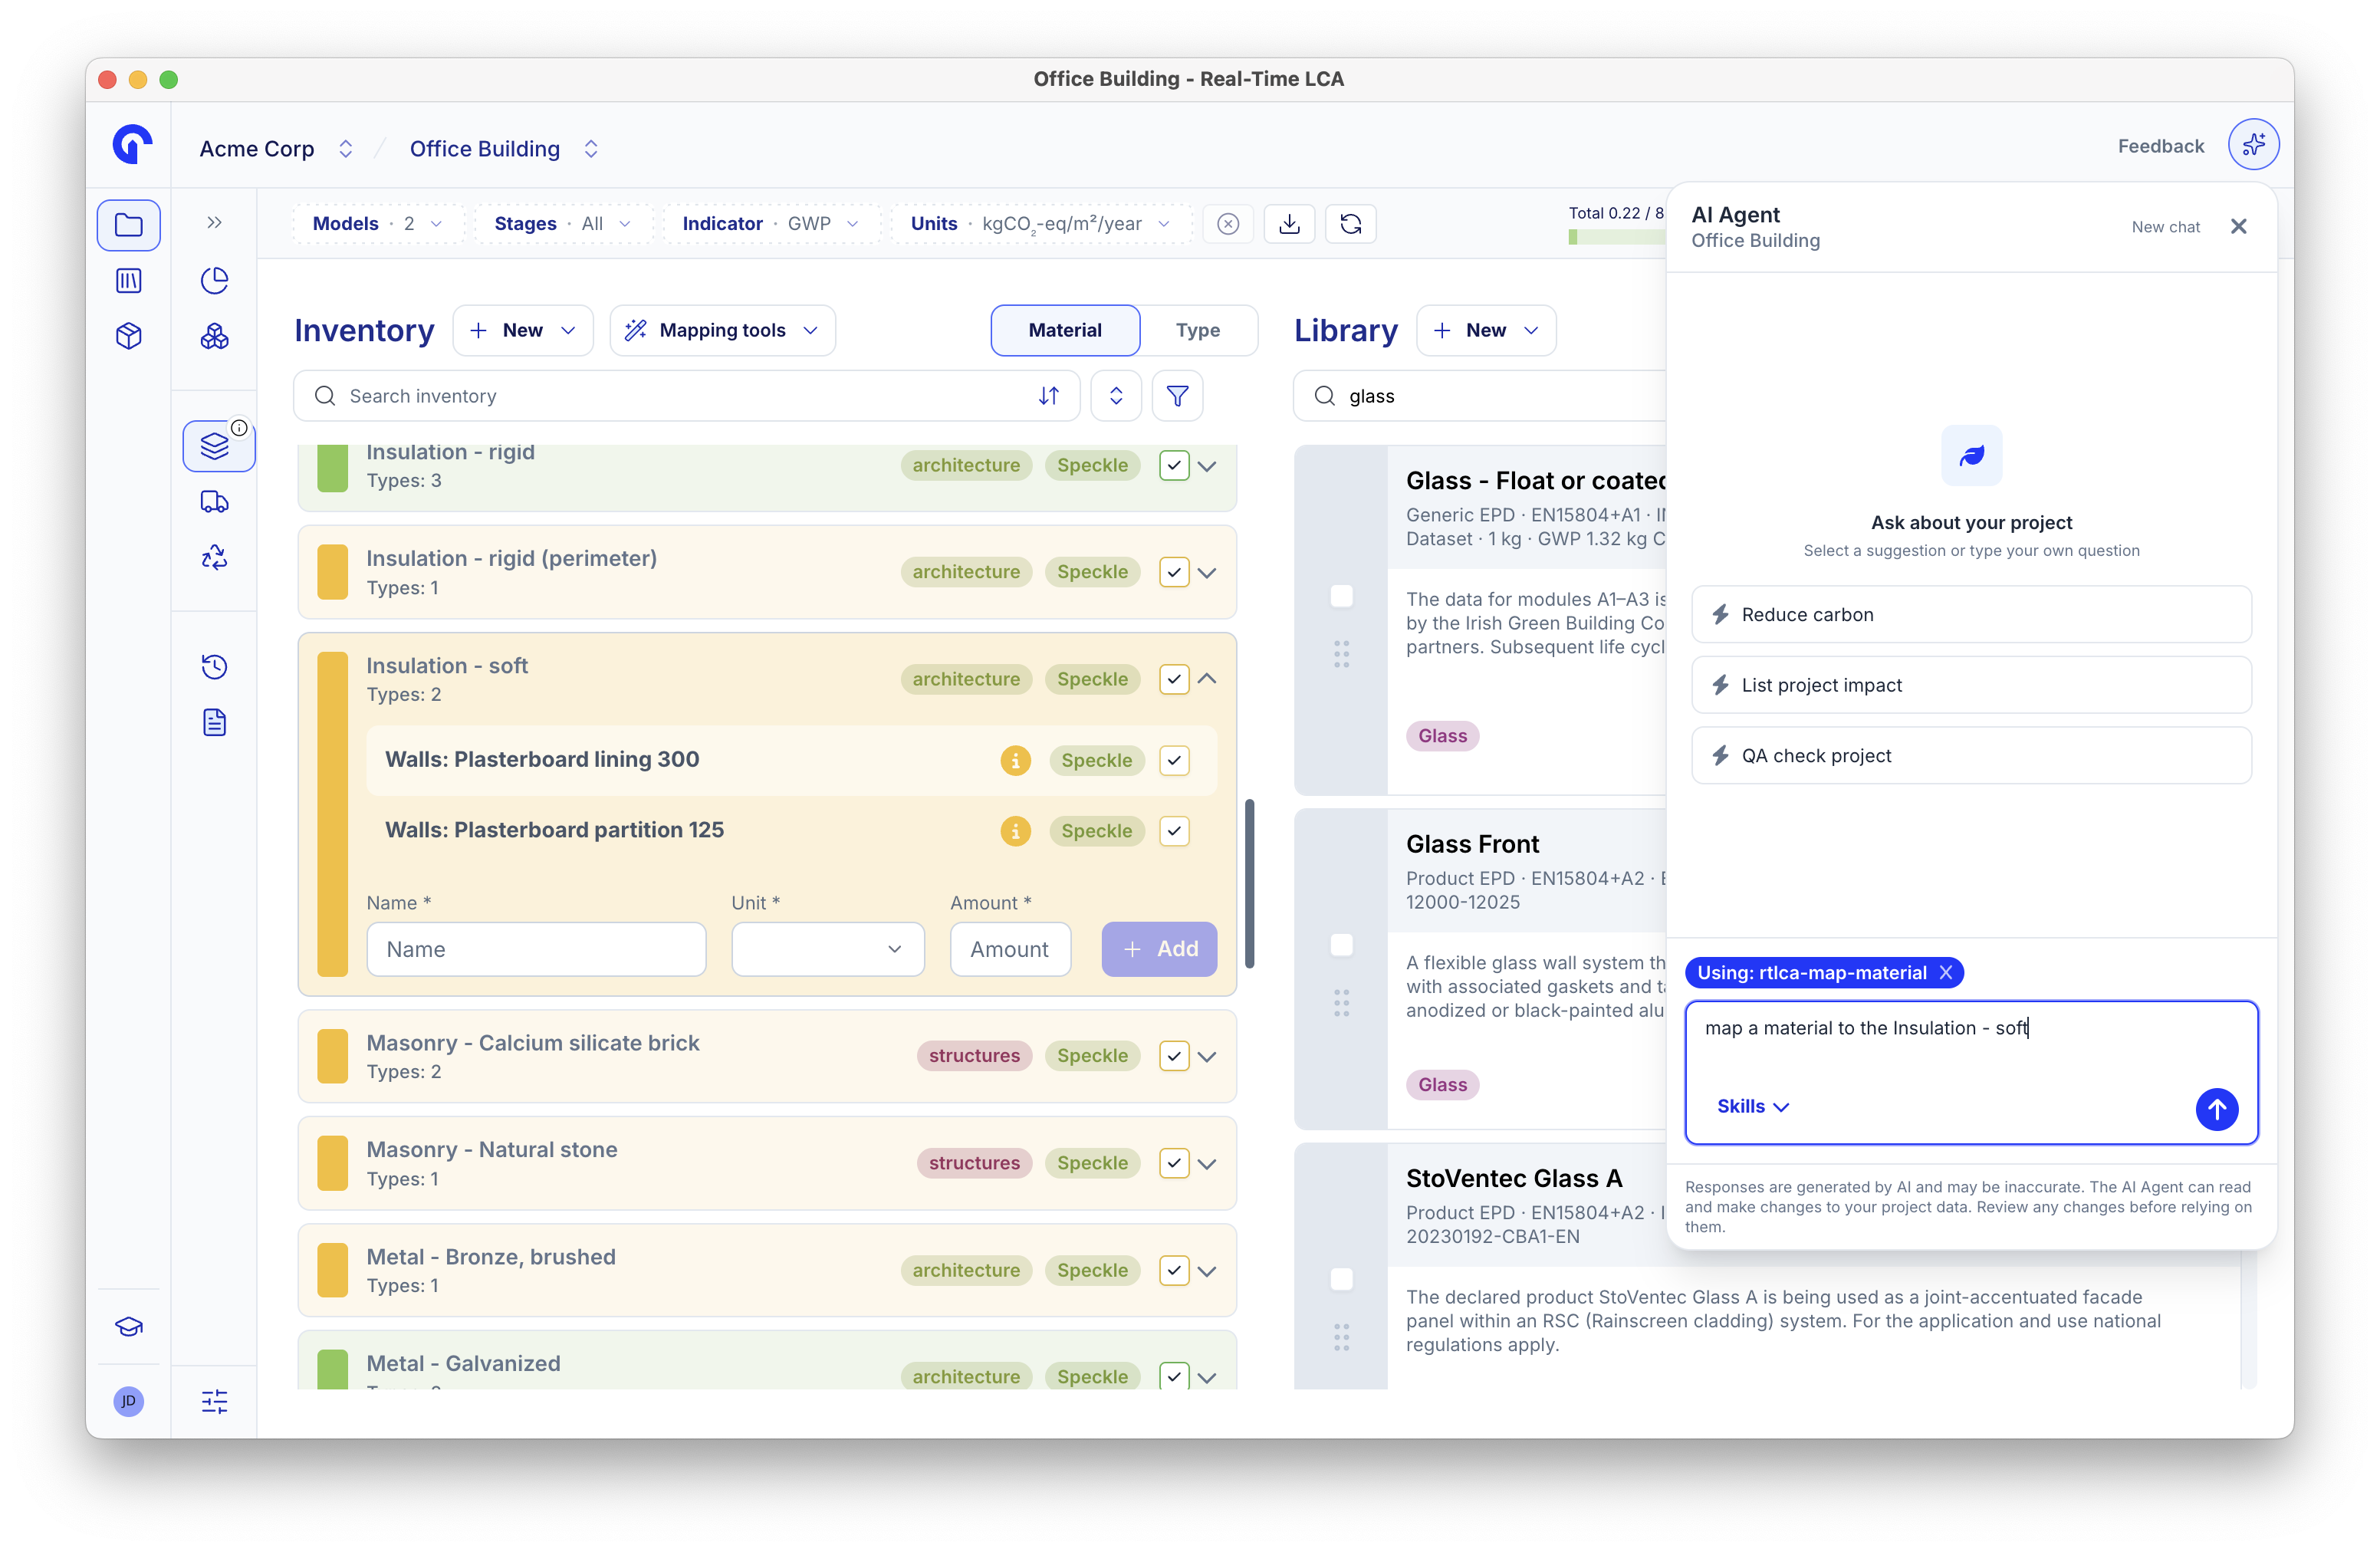Click the recycling end-of-life icon

click(214, 557)
